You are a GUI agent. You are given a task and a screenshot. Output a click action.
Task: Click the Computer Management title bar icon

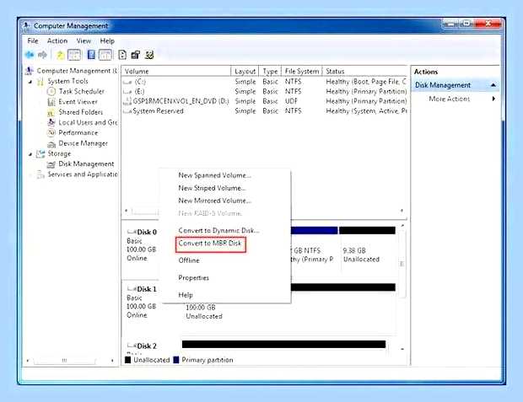(x=27, y=25)
